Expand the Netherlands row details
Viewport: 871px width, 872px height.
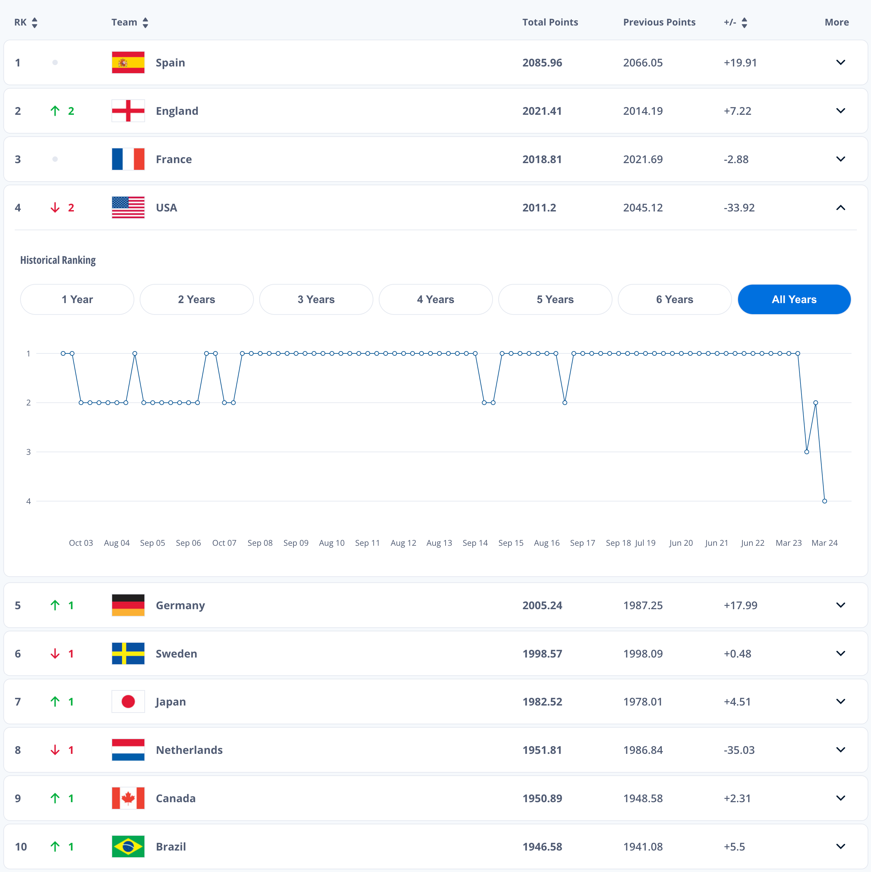[x=840, y=750]
